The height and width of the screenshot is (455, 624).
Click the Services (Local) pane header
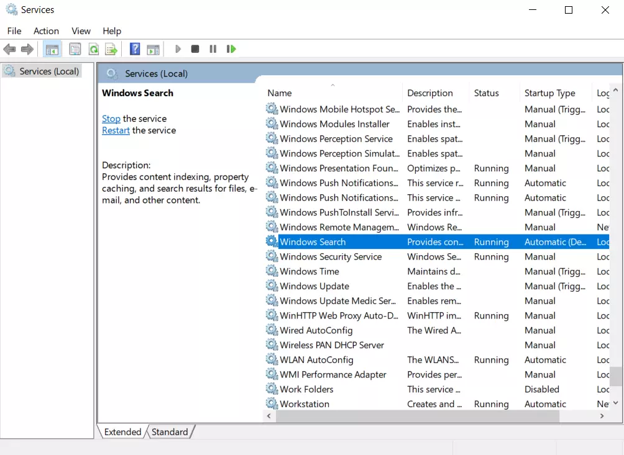[157, 73]
